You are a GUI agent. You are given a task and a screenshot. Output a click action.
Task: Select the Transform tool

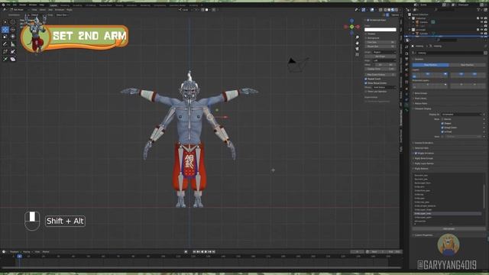pyautogui.click(x=13, y=37)
